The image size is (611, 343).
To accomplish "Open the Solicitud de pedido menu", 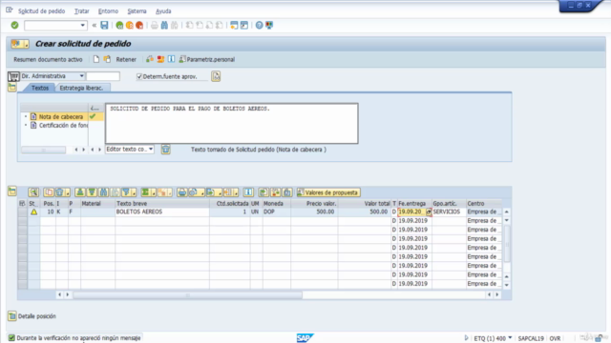I will pos(42,10).
